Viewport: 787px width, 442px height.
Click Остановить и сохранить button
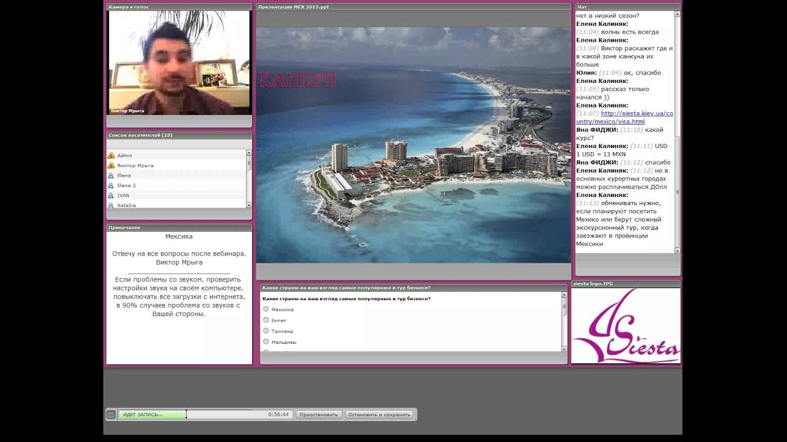tap(379, 414)
